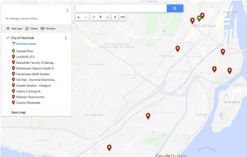Activate the ruler Measure distances tool
The image size is (247, 157).
pyautogui.click(x=123, y=17)
